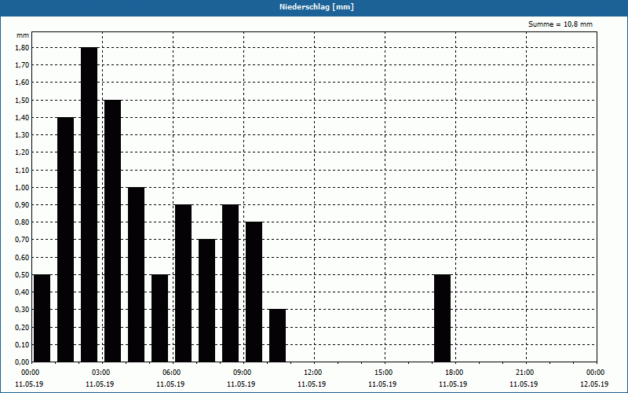Image resolution: width=628 pixels, height=393 pixels.
Task: Click the 0,50 y-axis value
Action: click(23, 274)
